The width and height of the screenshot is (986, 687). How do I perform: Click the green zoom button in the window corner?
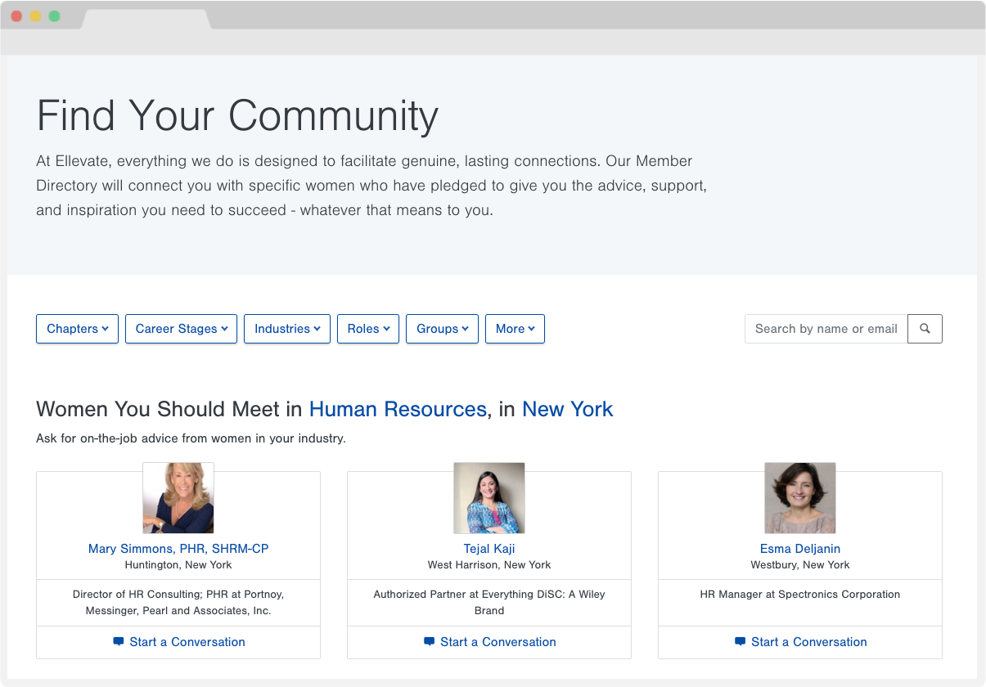tap(54, 15)
